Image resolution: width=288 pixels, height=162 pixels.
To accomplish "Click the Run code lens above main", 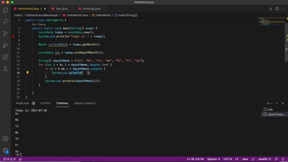I will click(x=34, y=24).
